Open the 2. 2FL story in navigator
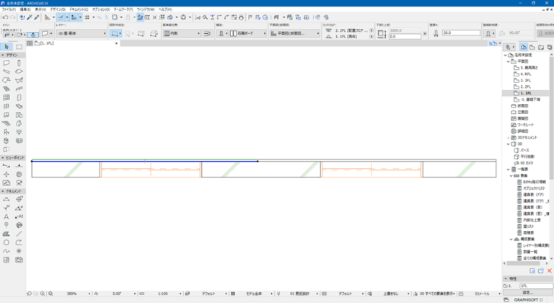 pyautogui.click(x=525, y=87)
